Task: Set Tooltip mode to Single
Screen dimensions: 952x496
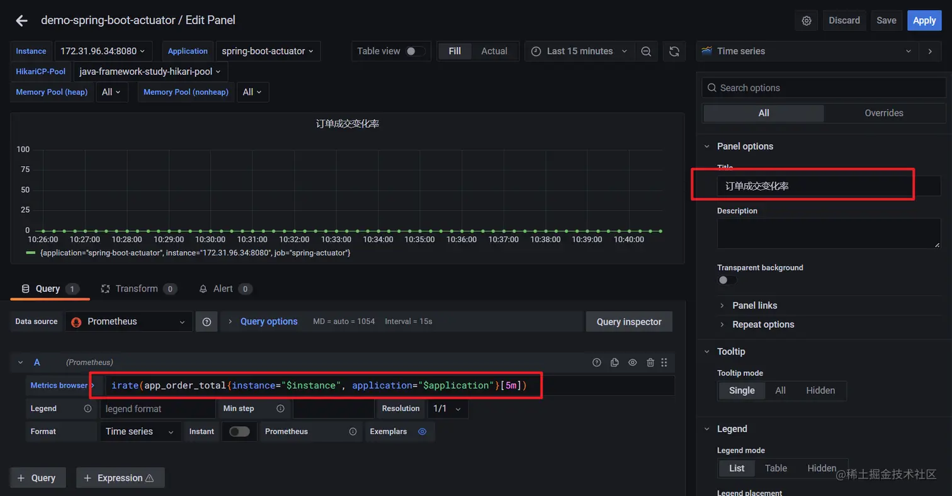Action: (742, 390)
